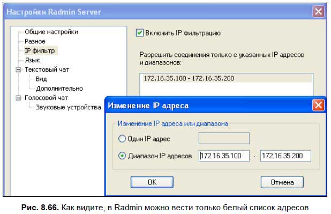This screenshot has height=214, width=331.
Task: Select 'Вид' under Текстовый чат
Action: [x=41, y=79]
